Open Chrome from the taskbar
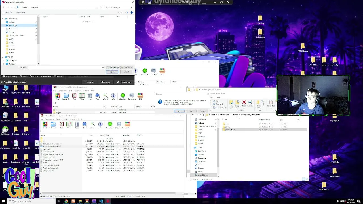The height and width of the screenshot is (204, 363). 66,201
